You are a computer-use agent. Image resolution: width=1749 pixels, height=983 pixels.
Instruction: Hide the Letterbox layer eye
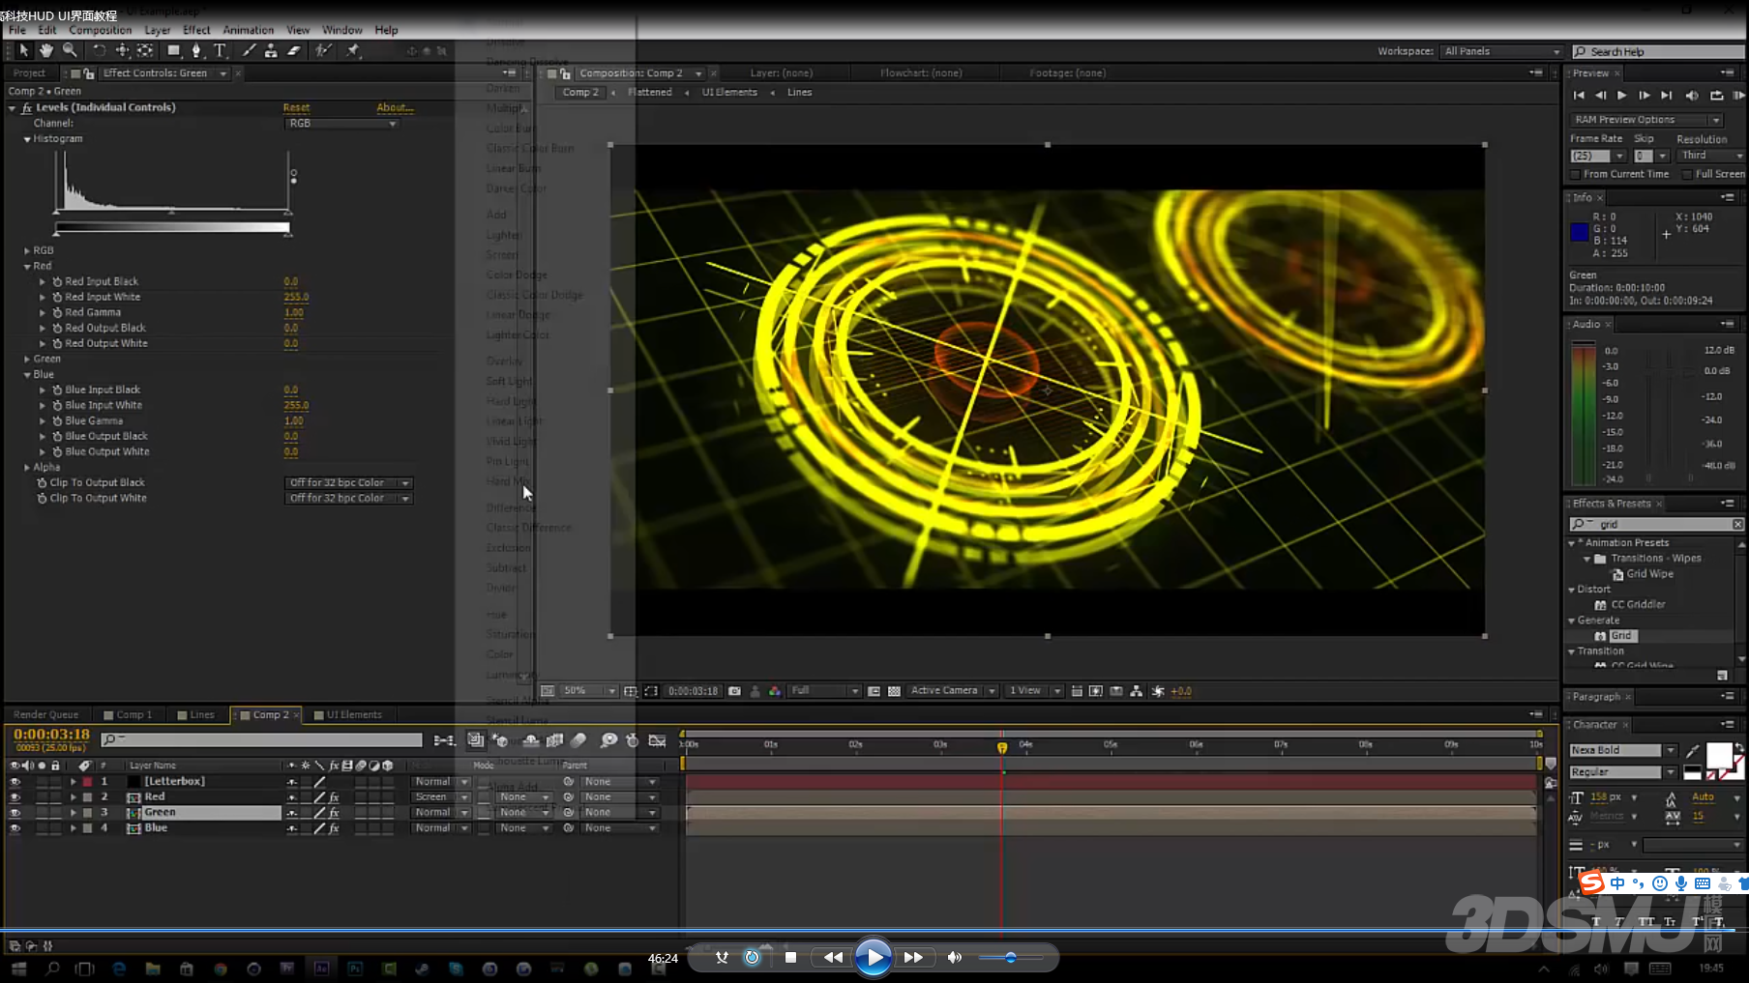[15, 782]
